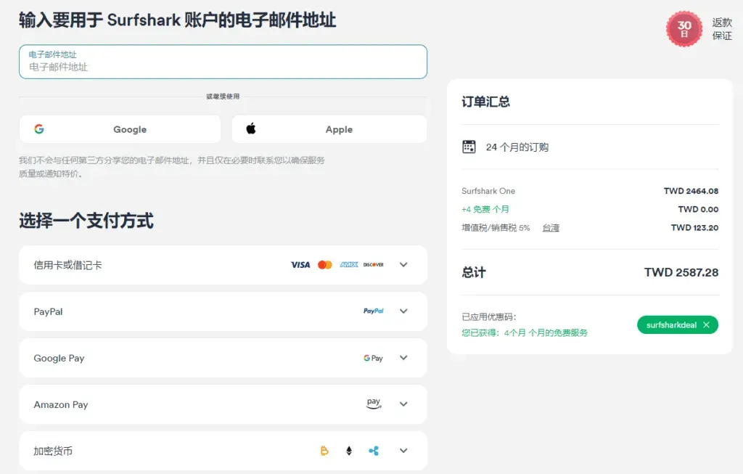
Task: Click the Ethereum icon
Action: point(349,451)
